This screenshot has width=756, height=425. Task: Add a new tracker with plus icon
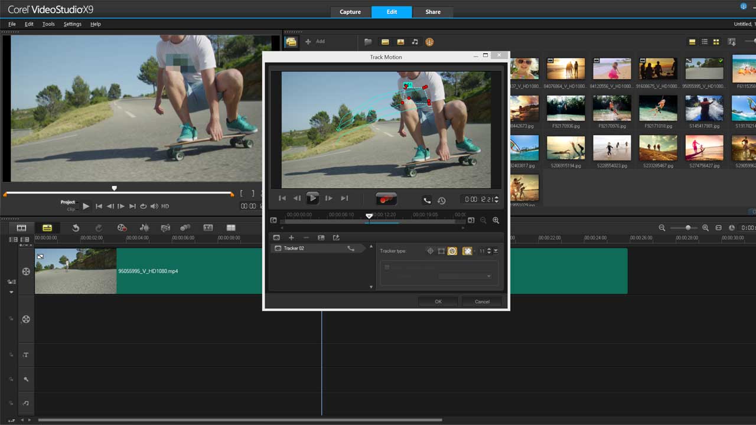pos(291,237)
